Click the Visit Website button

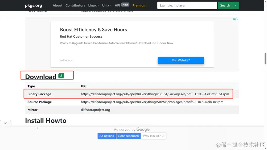coord(181,60)
